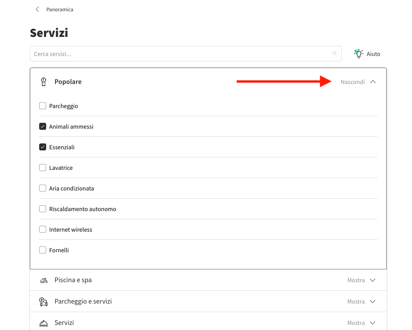Tick the Lavatrice checkbox
The width and height of the screenshot is (412, 330).
tap(43, 168)
